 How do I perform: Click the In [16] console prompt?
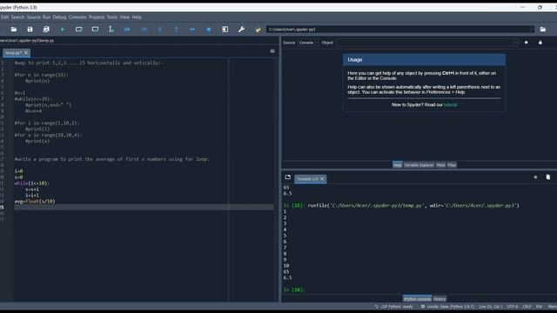[294, 290]
